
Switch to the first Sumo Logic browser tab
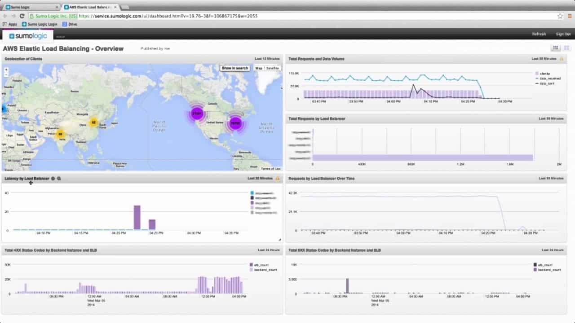tap(31, 7)
